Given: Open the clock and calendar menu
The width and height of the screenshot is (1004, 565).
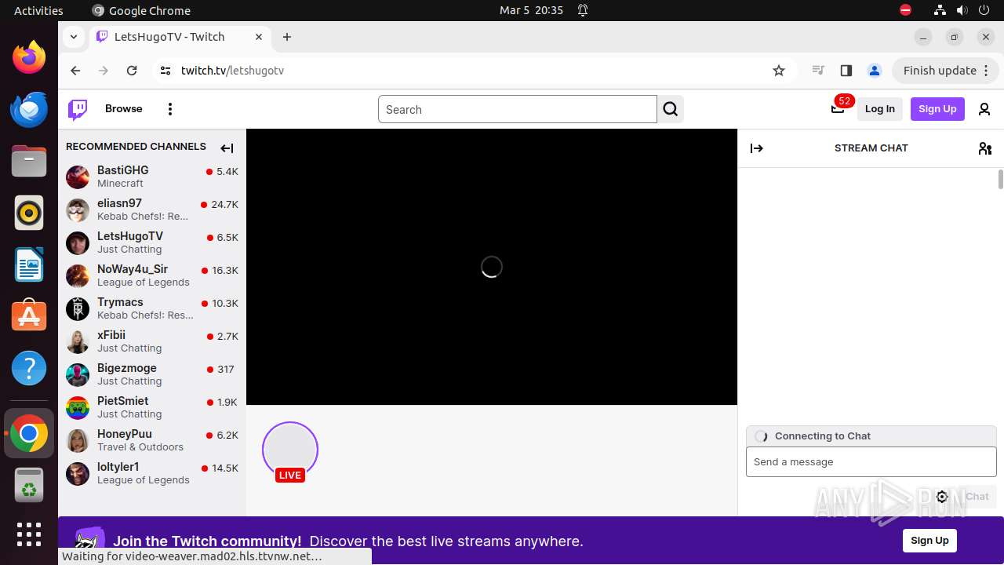Looking at the screenshot, I should pos(531,10).
